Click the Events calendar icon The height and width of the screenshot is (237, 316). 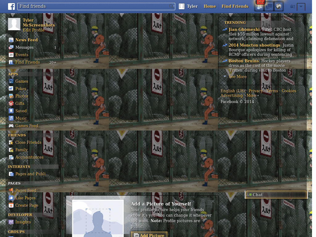tap(11, 55)
